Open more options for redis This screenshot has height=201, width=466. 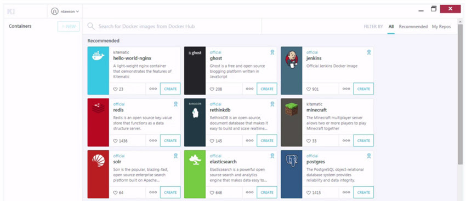click(153, 140)
